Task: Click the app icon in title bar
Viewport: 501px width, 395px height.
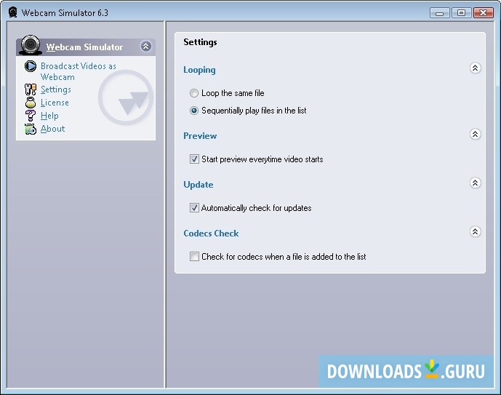Action: coord(13,13)
